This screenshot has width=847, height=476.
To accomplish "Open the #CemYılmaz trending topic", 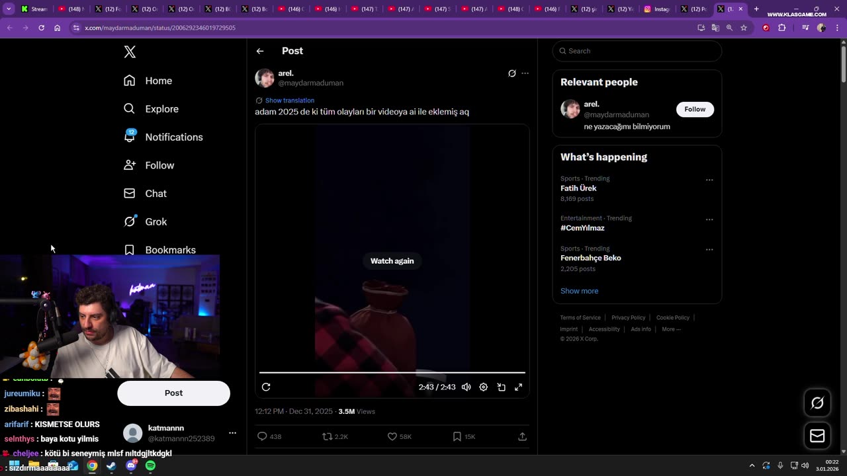I will pyautogui.click(x=582, y=228).
